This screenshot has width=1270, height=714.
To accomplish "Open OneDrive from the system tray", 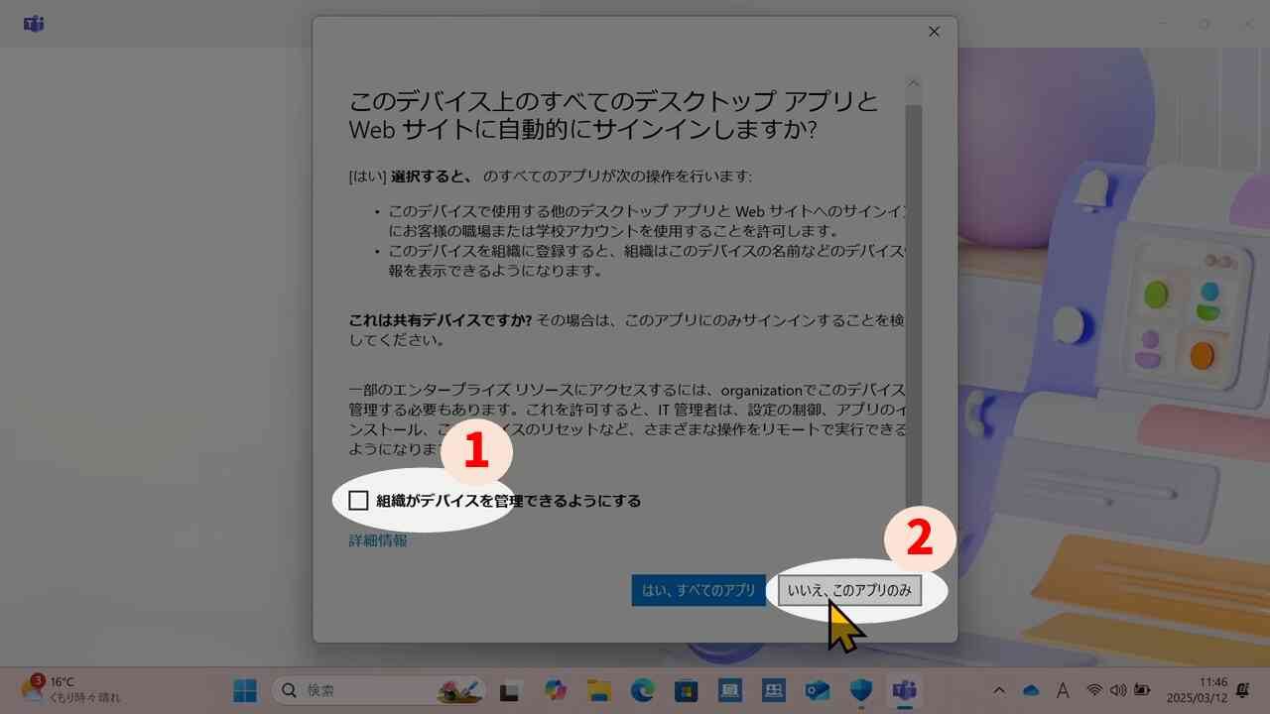I will point(1031,690).
